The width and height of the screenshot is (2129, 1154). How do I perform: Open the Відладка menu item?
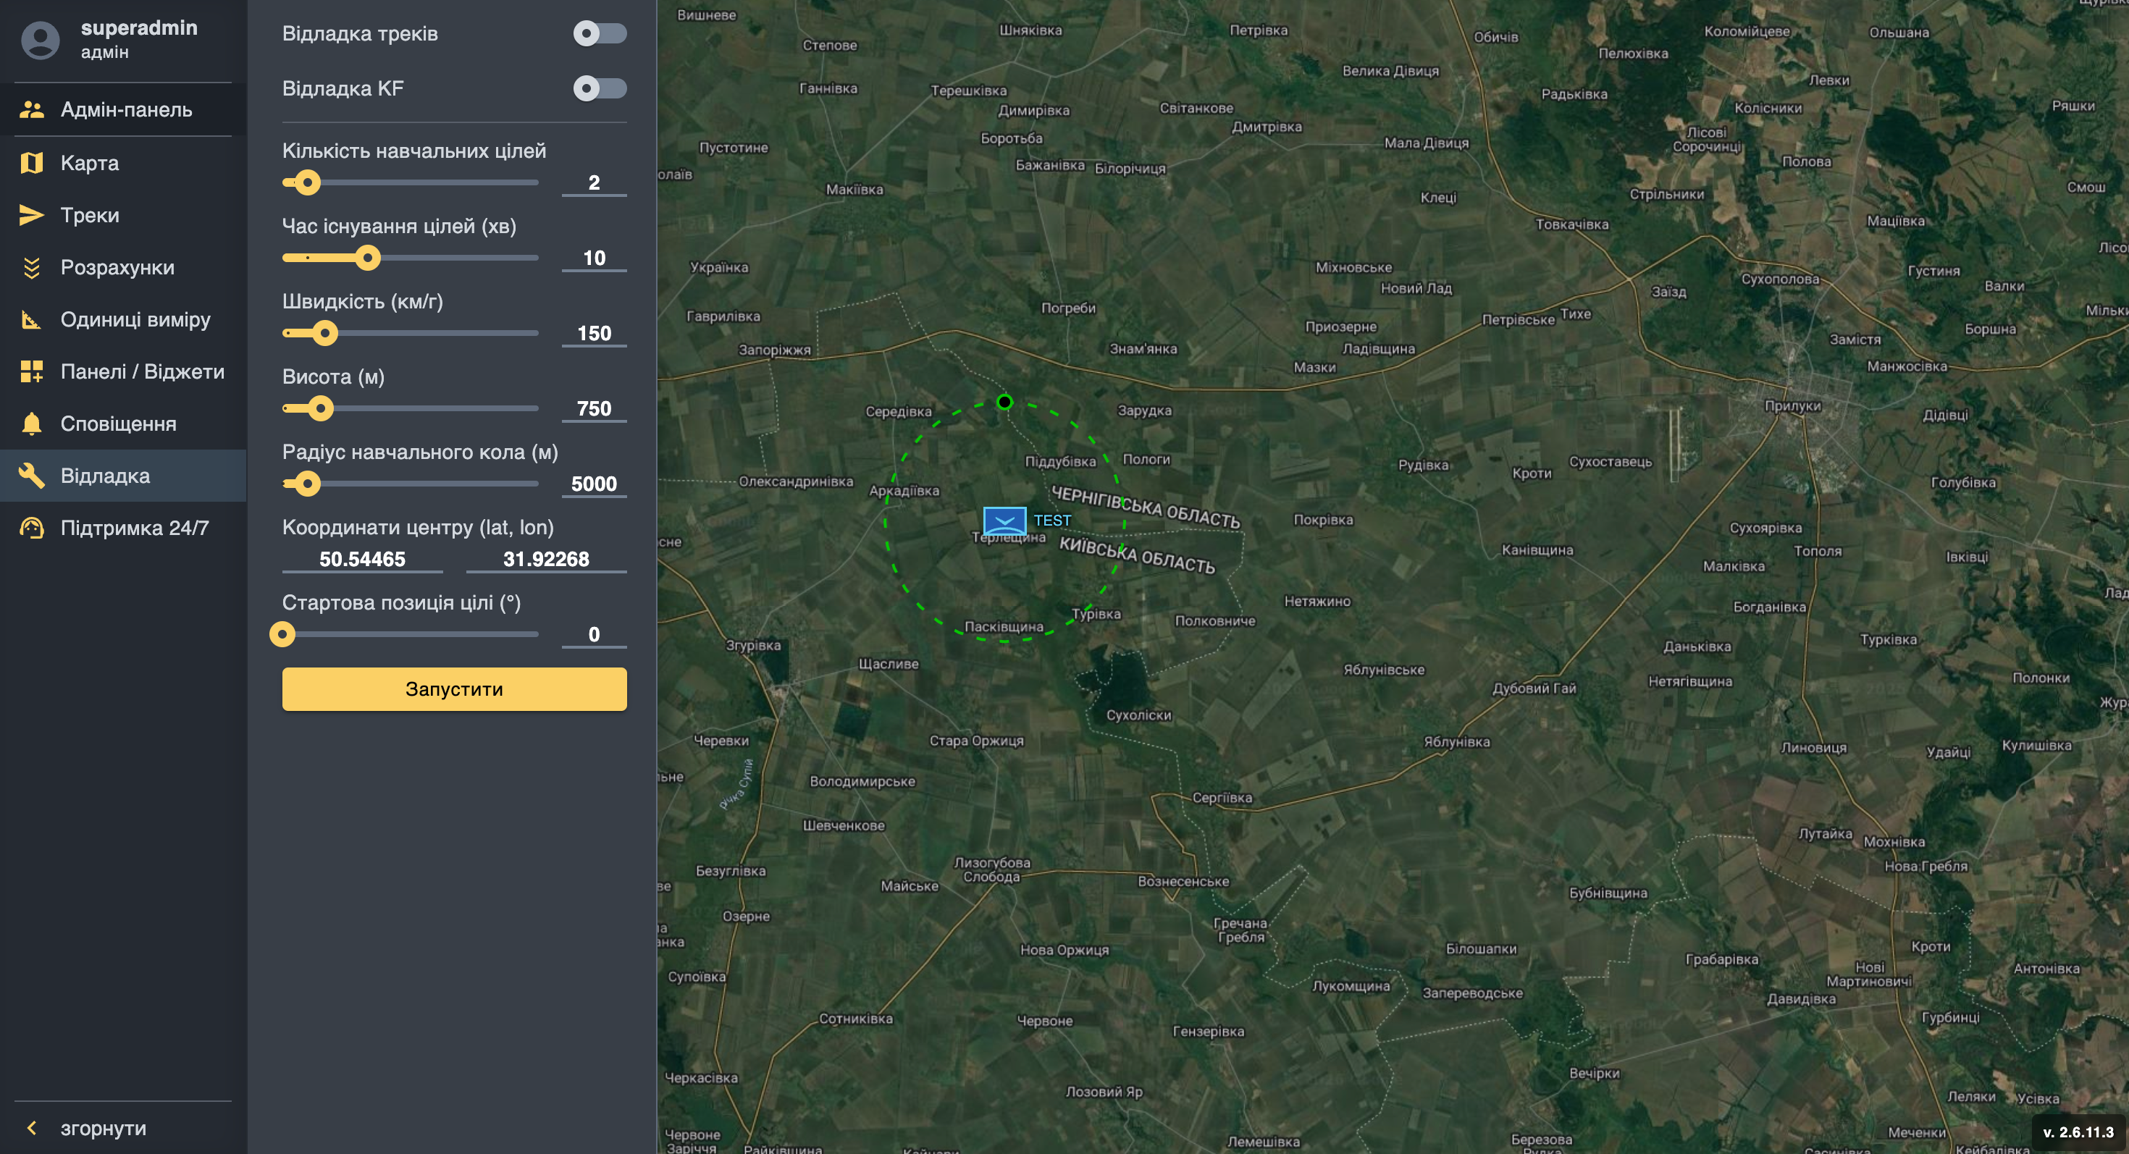[x=105, y=476]
